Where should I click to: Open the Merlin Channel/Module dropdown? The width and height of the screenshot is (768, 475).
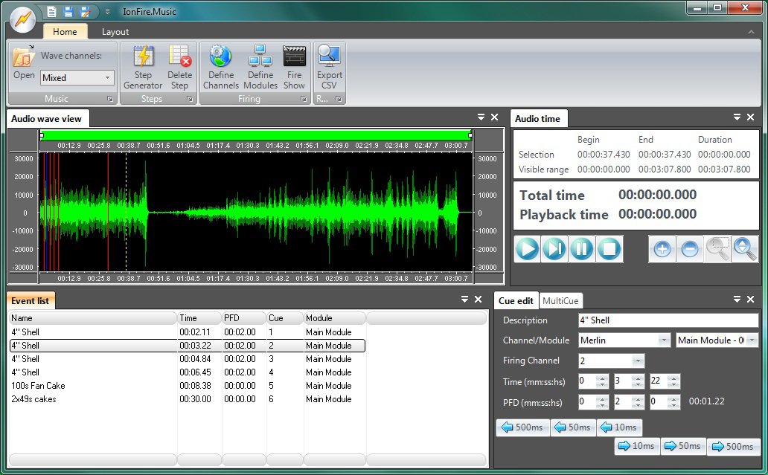[664, 340]
